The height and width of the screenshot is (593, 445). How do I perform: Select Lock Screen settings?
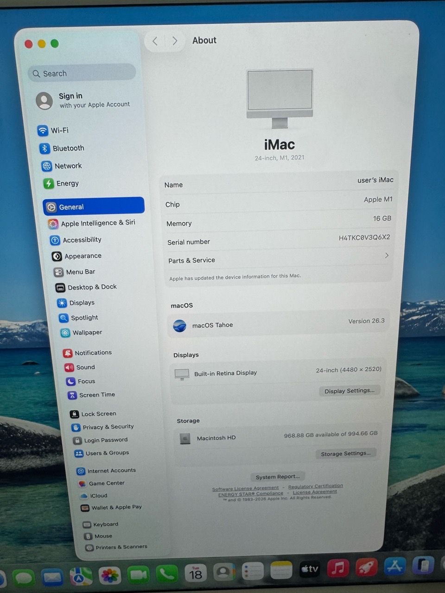click(94, 414)
